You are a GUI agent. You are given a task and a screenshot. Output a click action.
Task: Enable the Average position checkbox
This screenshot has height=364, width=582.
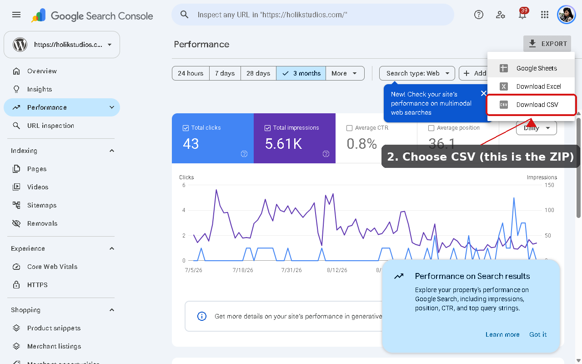point(431,128)
